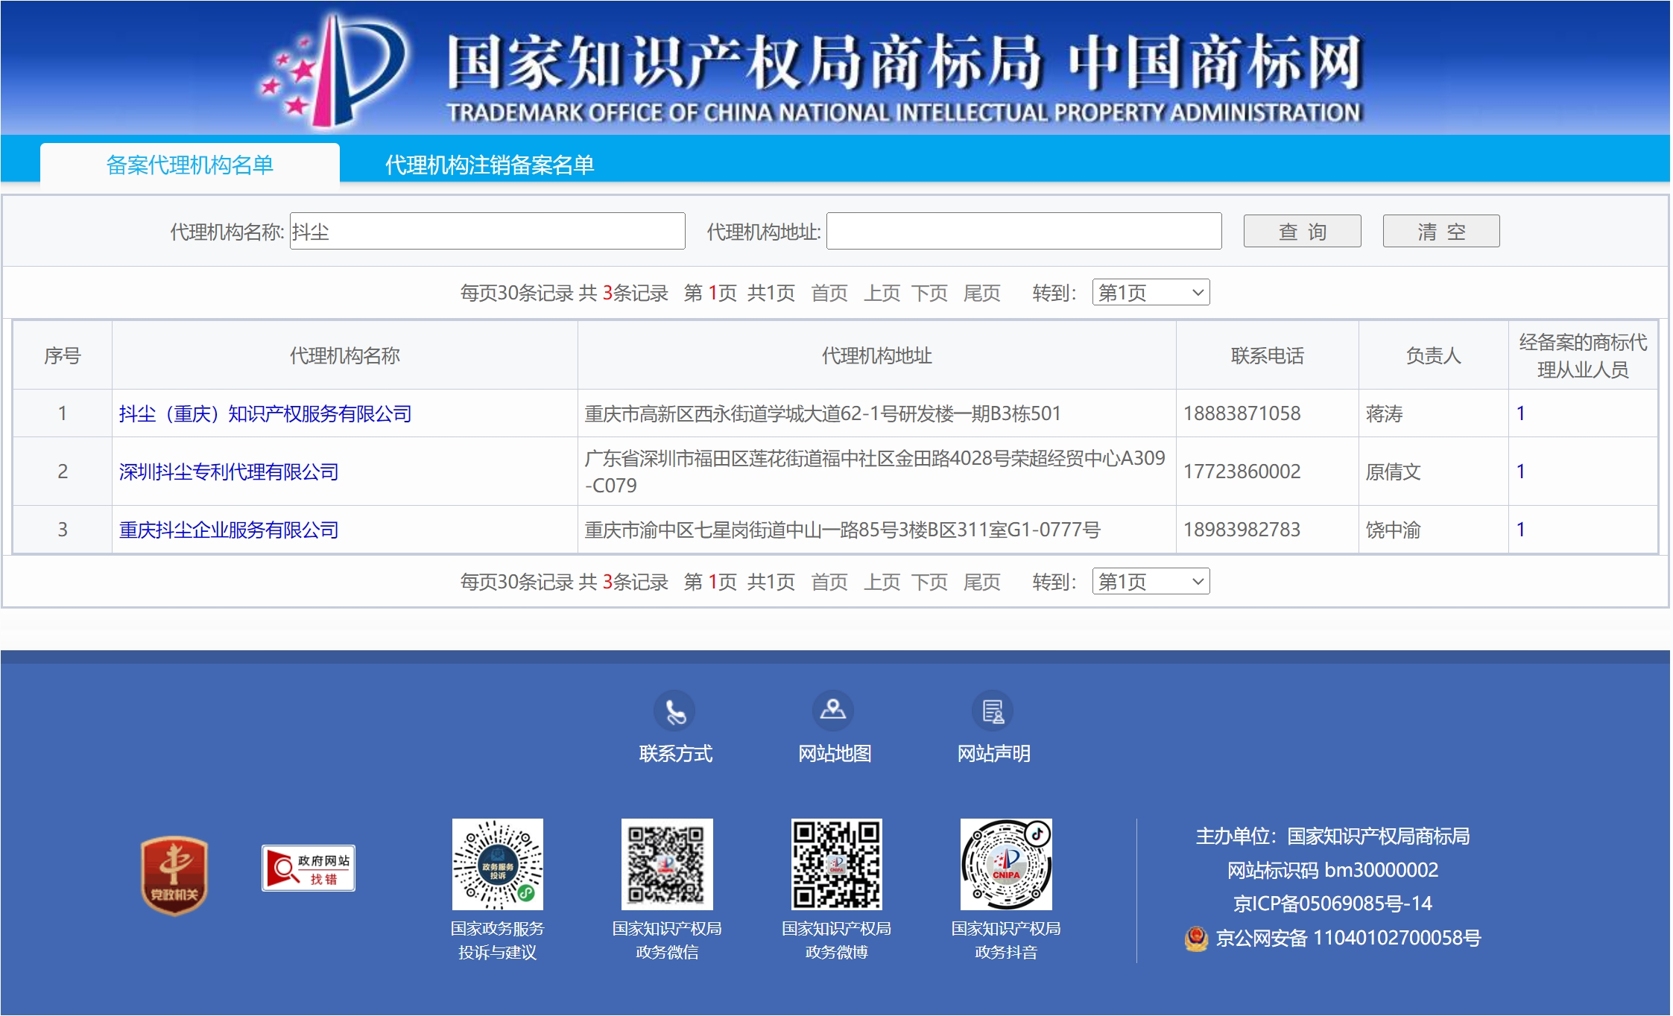The height and width of the screenshot is (1016, 1673).
Task: Click the 清空 clear button
Action: (x=1441, y=232)
